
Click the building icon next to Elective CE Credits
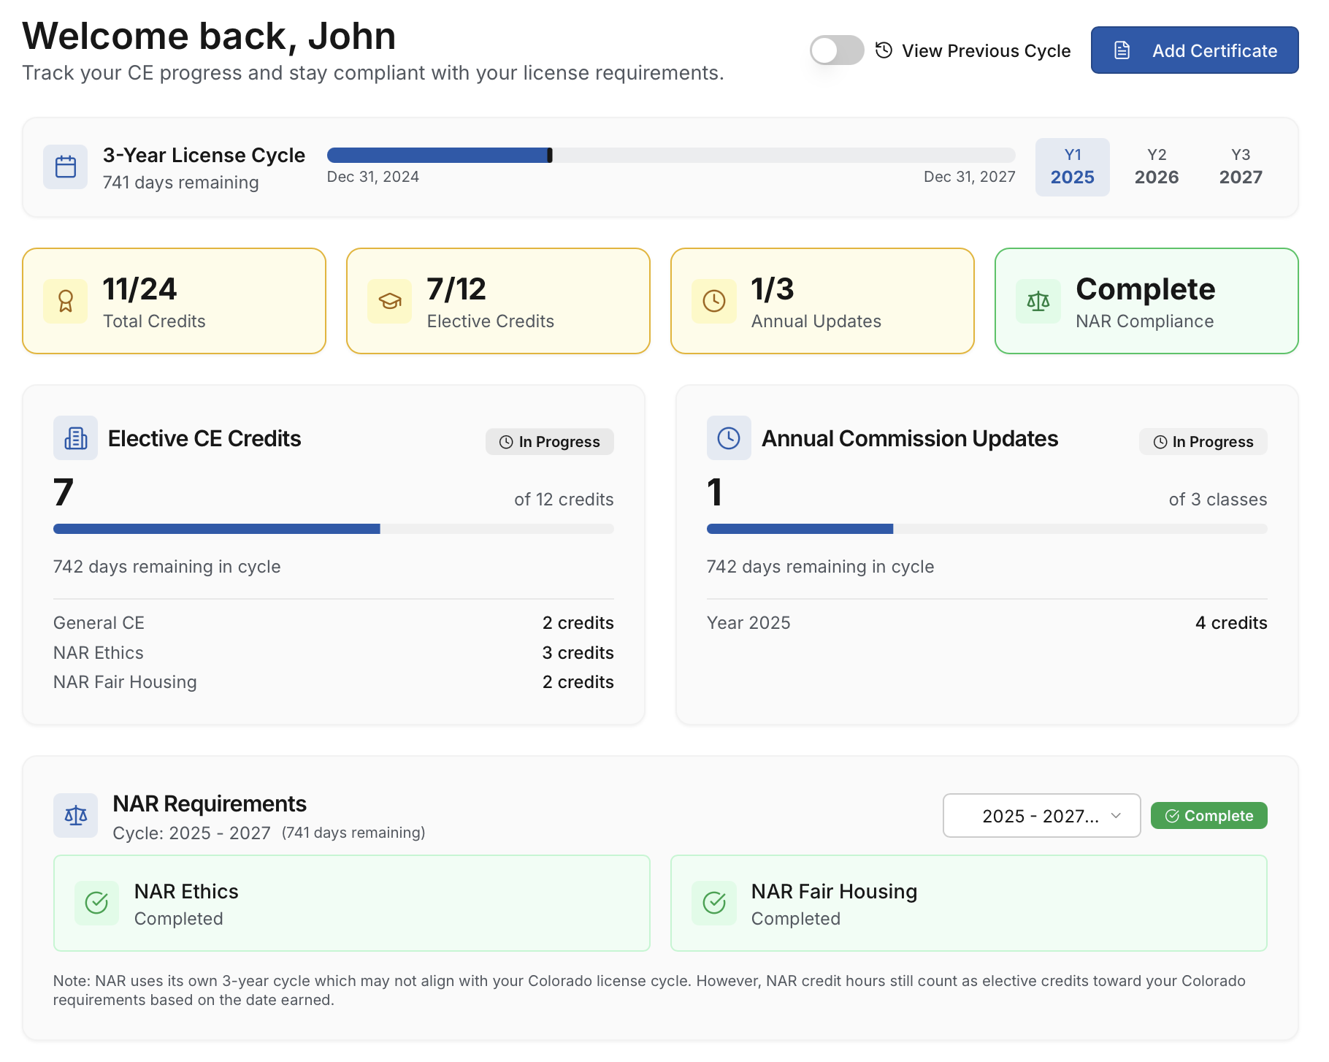[x=76, y=438]
